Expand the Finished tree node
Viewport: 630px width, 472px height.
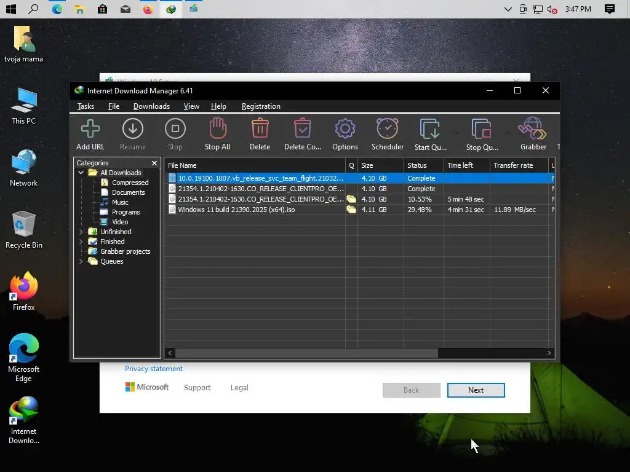coord(81,242)
